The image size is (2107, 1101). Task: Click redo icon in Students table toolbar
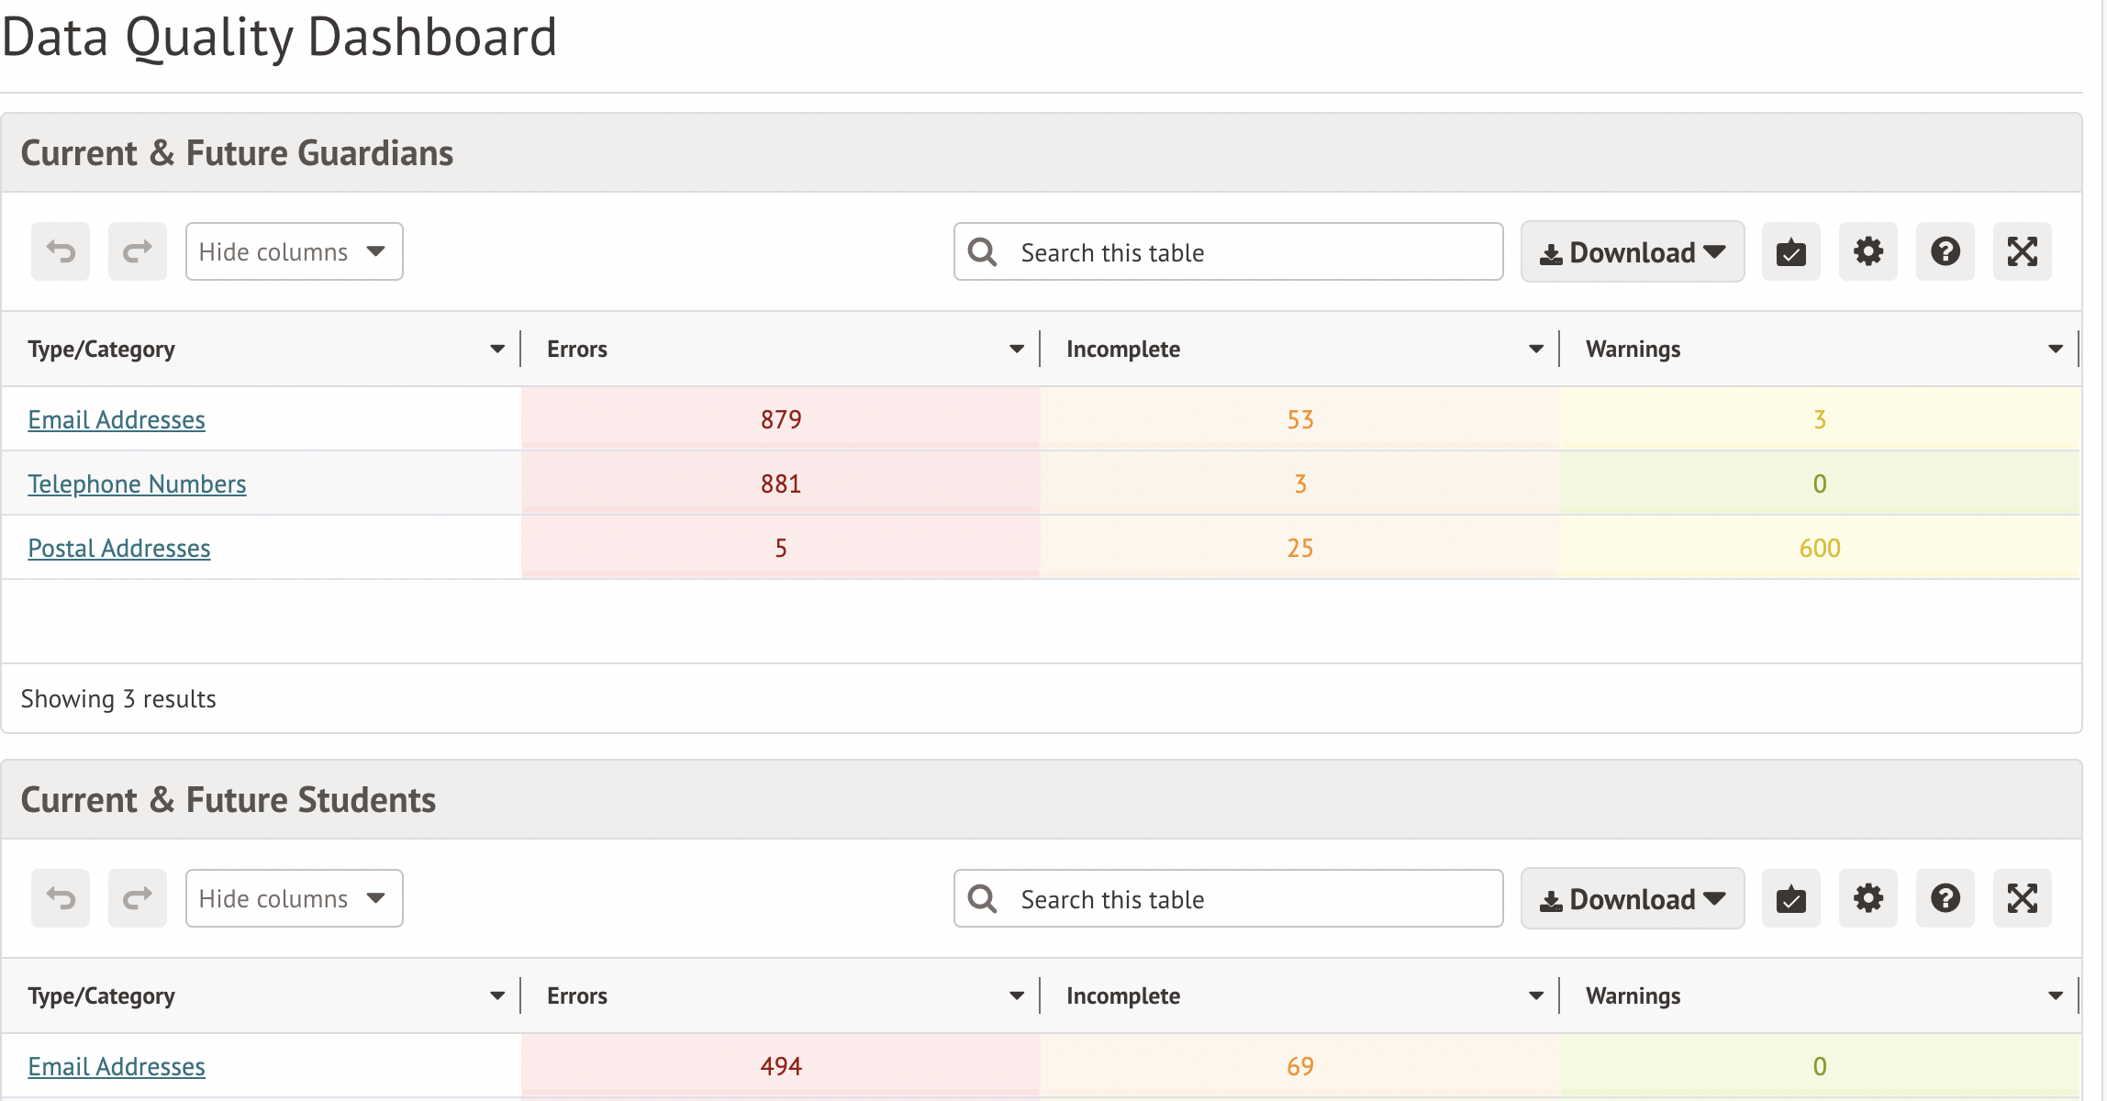click(138, 898)
